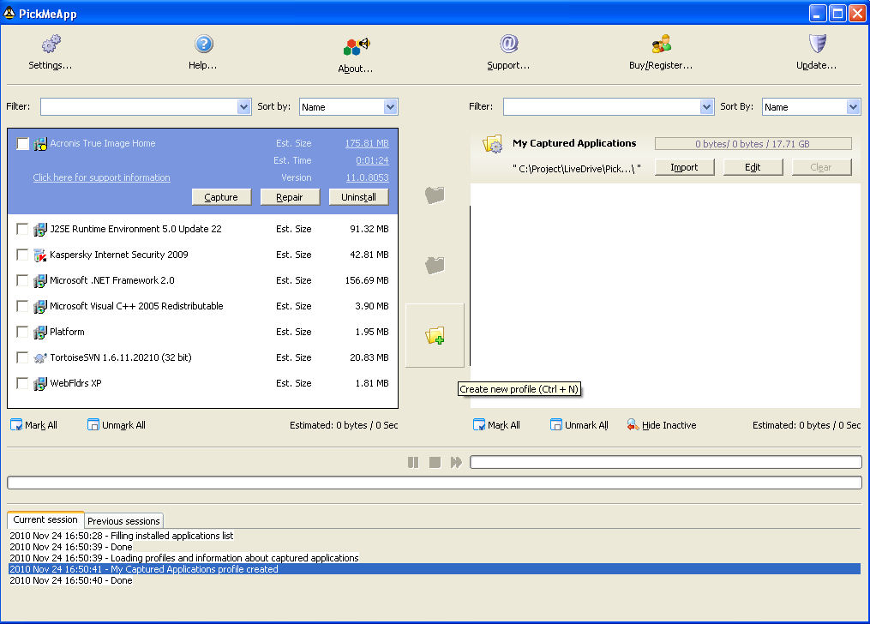Screen dimensions: 870x624
Task: Click the Help question mark icon
Action: coord(204,44)
